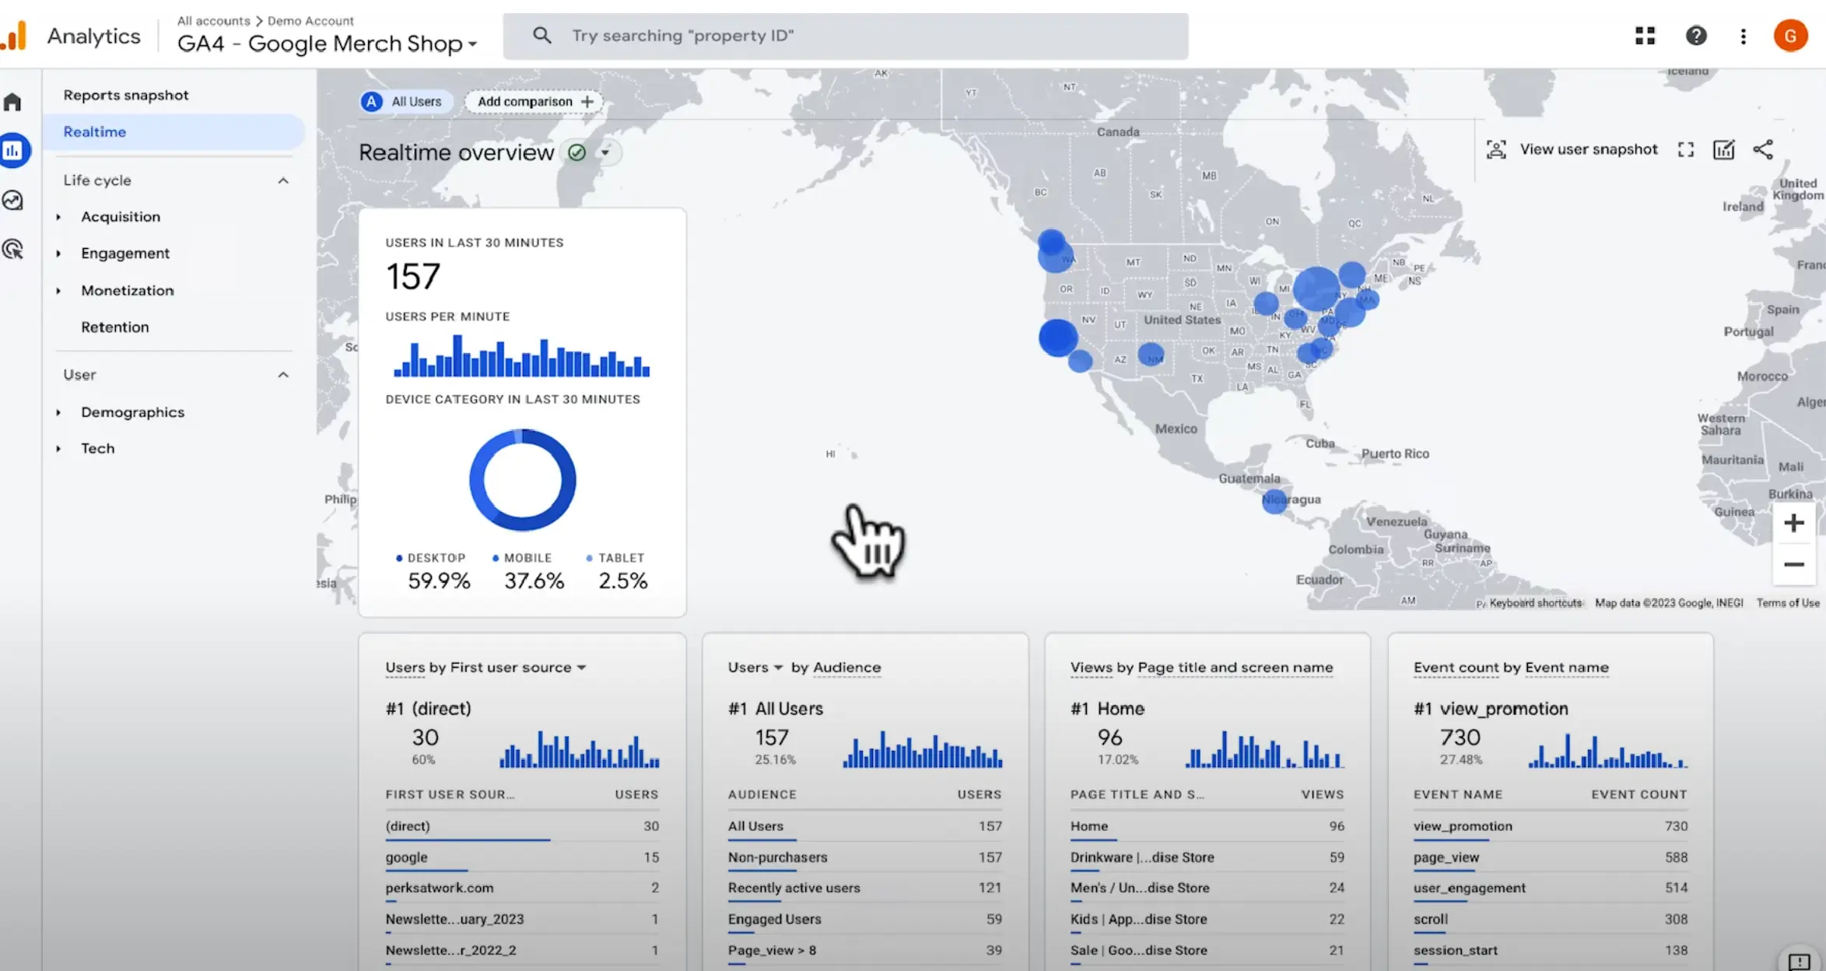
Task: Expand the Engagement tree item
Action: coord(58,254)
